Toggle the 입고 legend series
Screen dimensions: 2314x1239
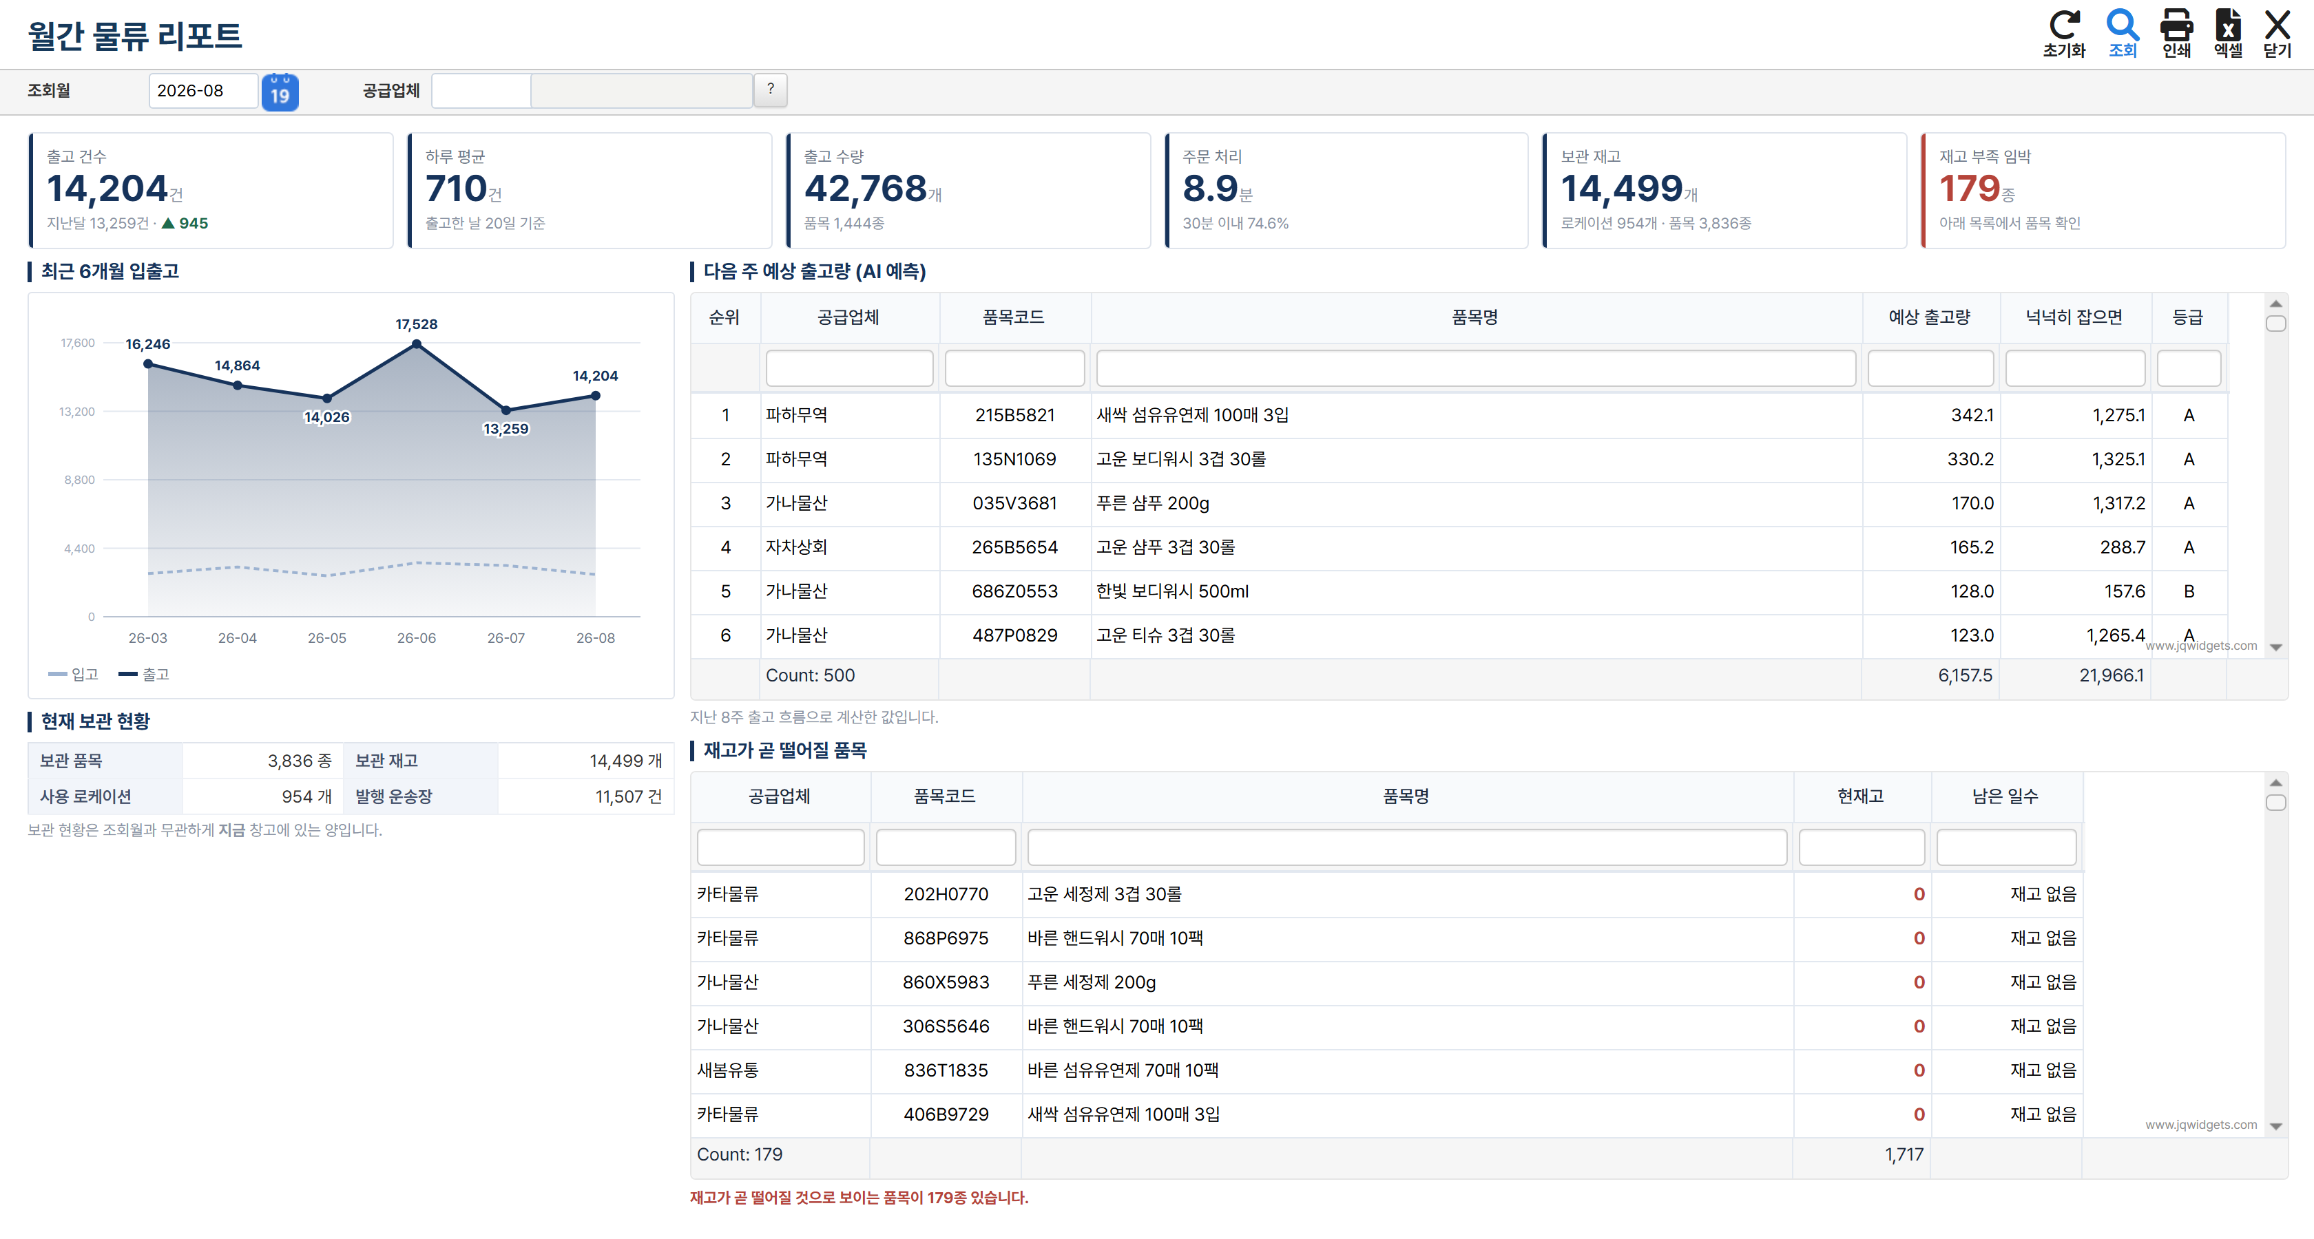pyautogui.click(x=73, y=675)
